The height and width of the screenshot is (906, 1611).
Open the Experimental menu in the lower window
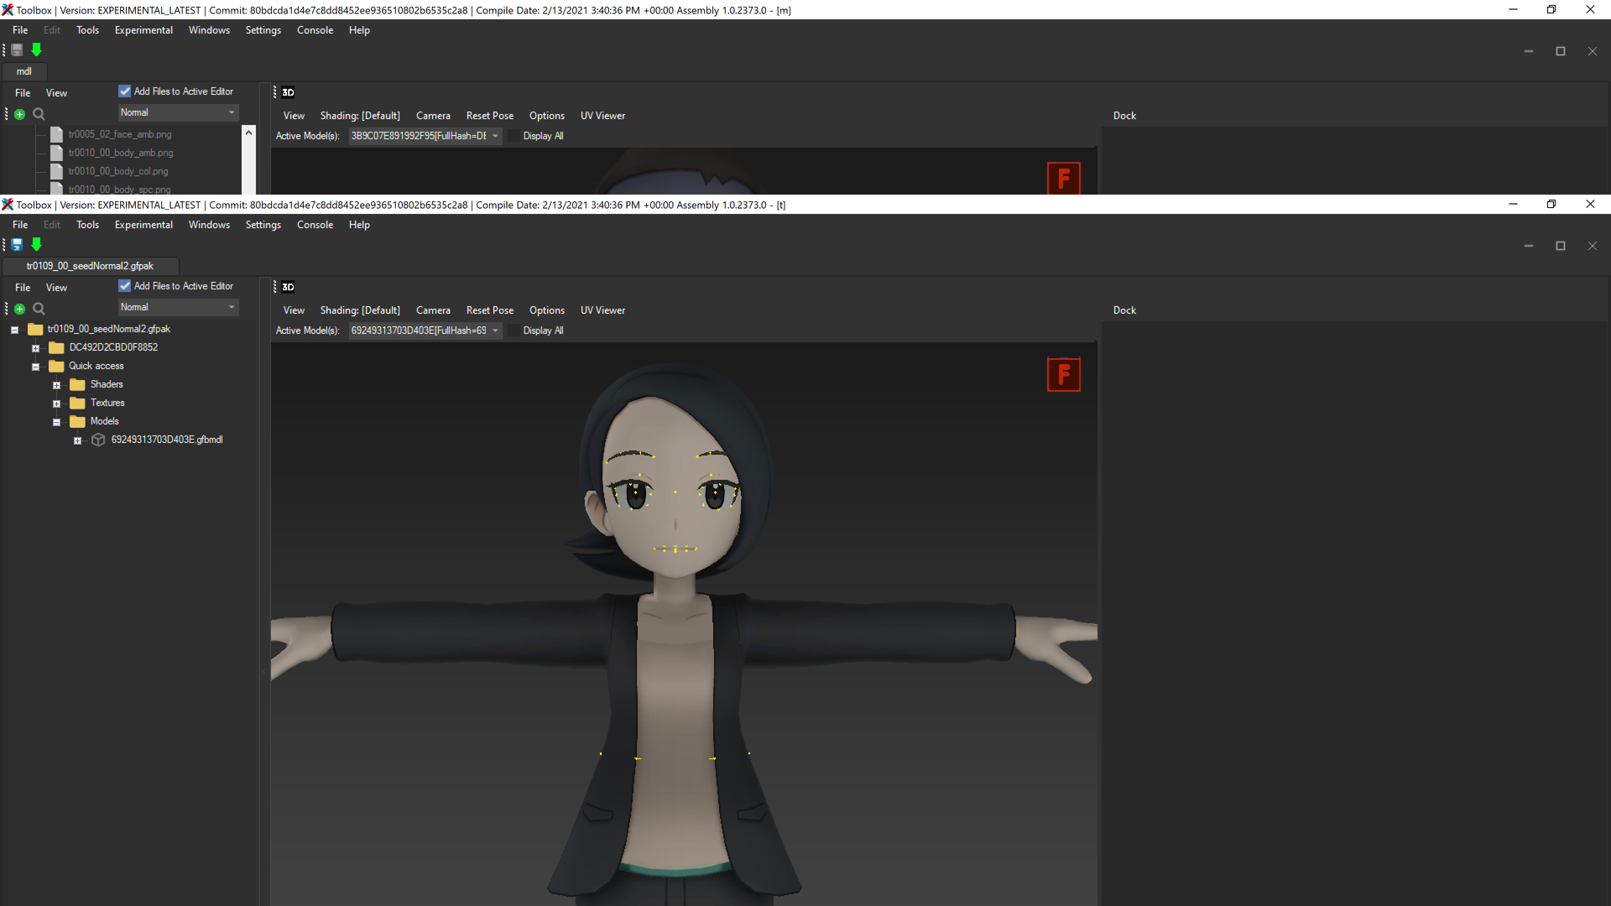(x=143, y=225)
